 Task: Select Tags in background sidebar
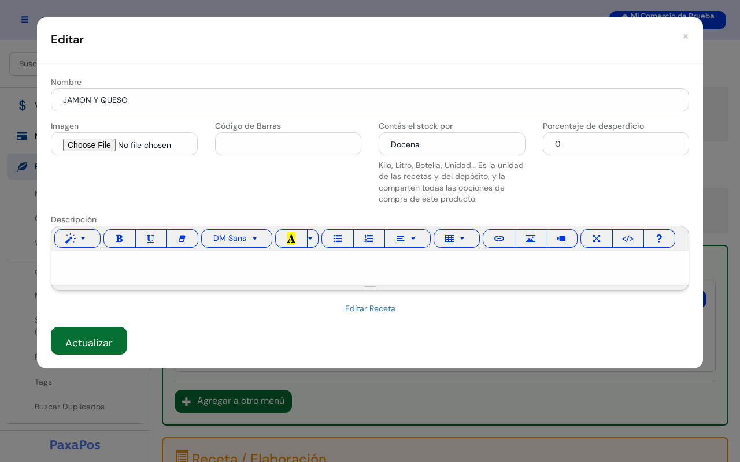pyautogui.click(x=43, y=382)
